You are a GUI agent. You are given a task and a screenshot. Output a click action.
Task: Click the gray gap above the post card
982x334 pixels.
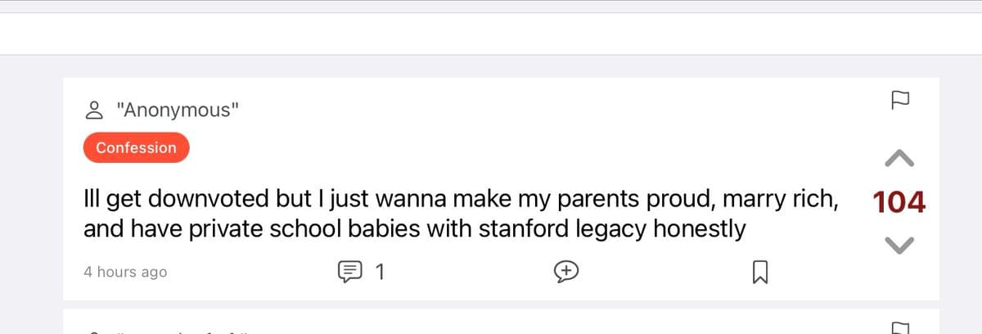pyautogui.click(x=491, y=66)
